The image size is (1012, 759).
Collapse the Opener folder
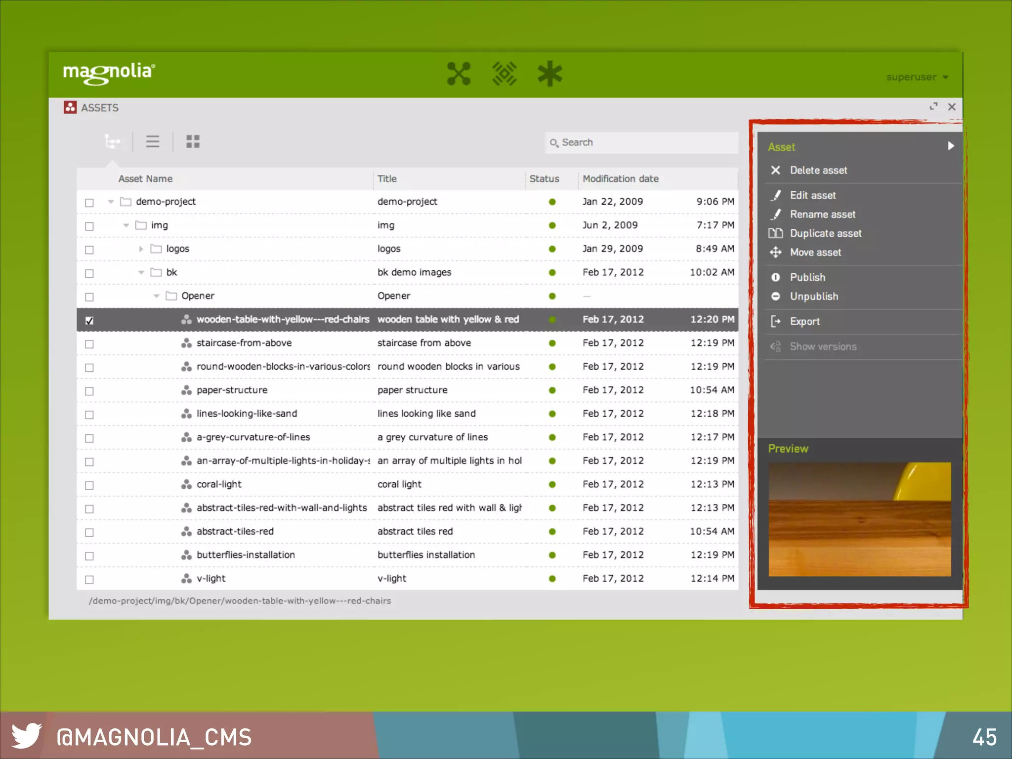pyautogui.click(x=156, y=296)
